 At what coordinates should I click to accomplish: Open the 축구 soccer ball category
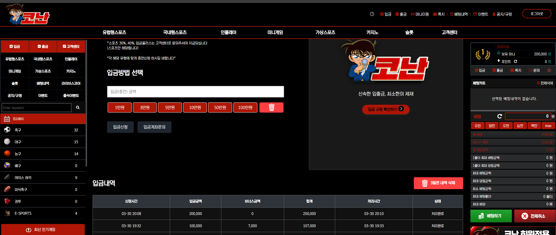coord(43,130)
